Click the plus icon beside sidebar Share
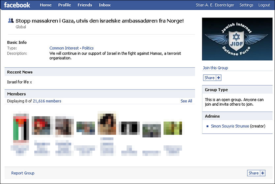This screenshot has width=275, height=184. tap(219, 78)
